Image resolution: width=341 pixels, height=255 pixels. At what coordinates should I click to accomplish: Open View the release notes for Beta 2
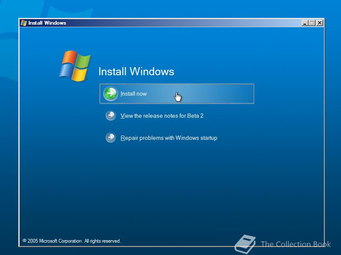tap(162, 116)
